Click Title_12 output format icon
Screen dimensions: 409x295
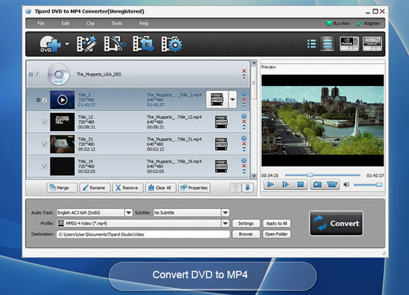pyautogui.click(x=221, y=122)
